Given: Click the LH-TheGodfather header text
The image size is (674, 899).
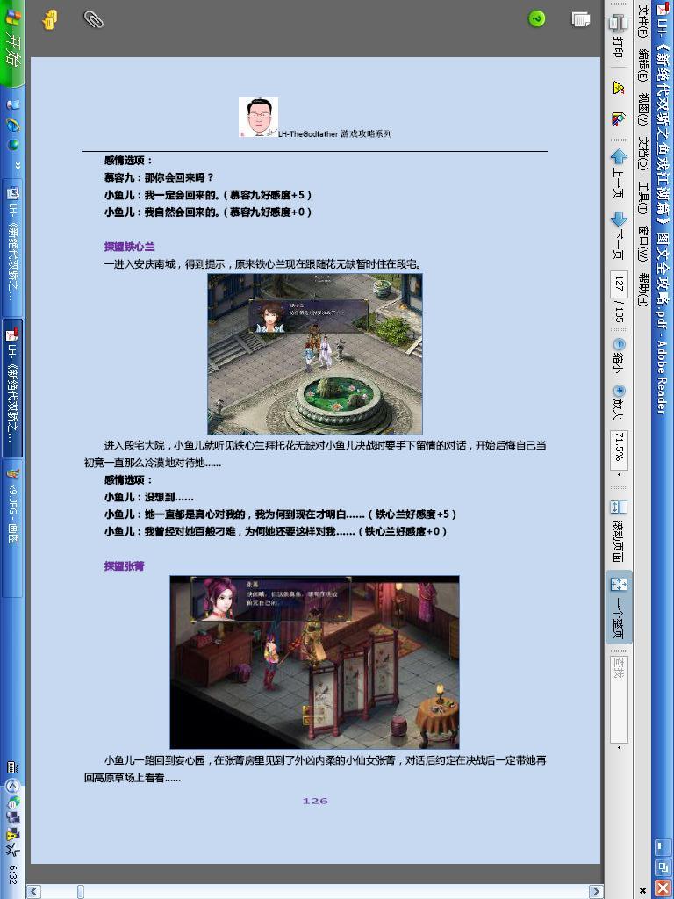Looking at the screenshot, I should pyautogui.click(x=334, y=133).
